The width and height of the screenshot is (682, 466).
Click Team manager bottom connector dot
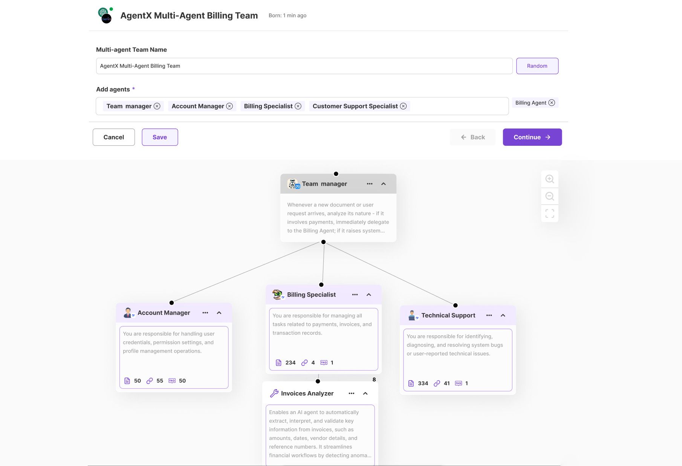[x=323, y=242]
